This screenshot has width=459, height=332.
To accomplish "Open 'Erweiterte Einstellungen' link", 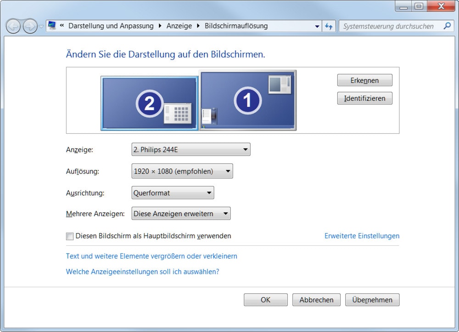I will coord(362,236).
